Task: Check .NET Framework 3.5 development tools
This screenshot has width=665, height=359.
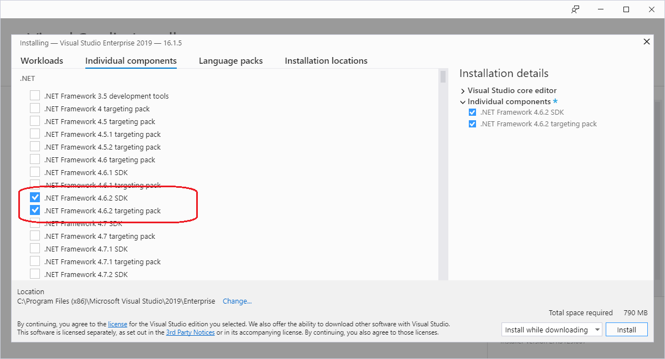Action: point(35,95)
